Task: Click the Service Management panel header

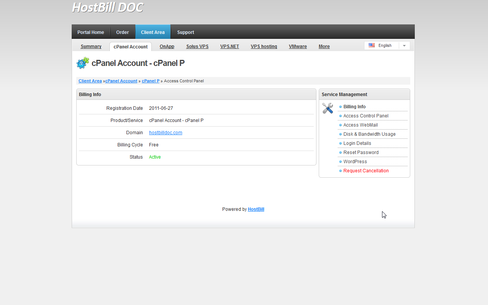Action: [x=364, y=95]
